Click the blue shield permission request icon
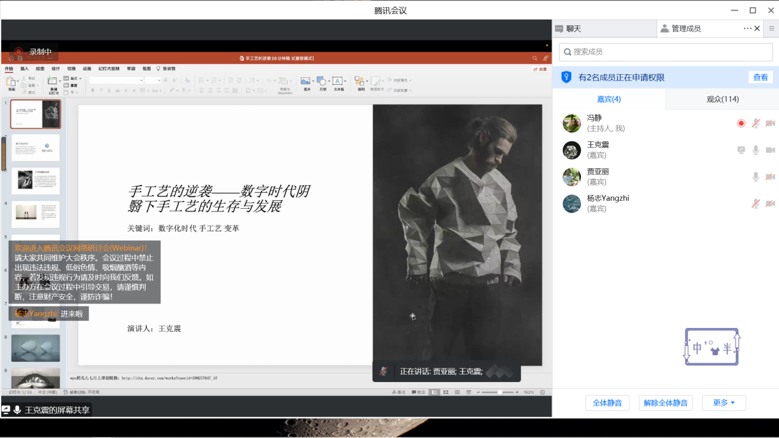 click(x=566, y=77)
